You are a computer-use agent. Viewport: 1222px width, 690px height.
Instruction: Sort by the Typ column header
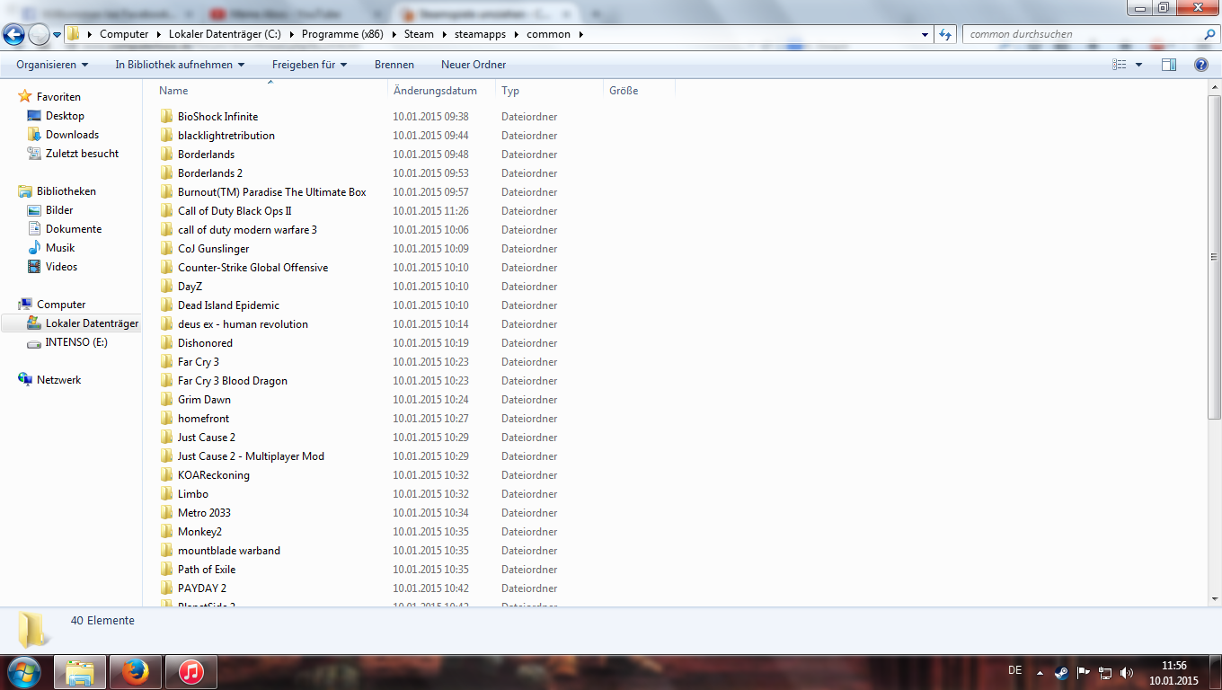(549, 91)
